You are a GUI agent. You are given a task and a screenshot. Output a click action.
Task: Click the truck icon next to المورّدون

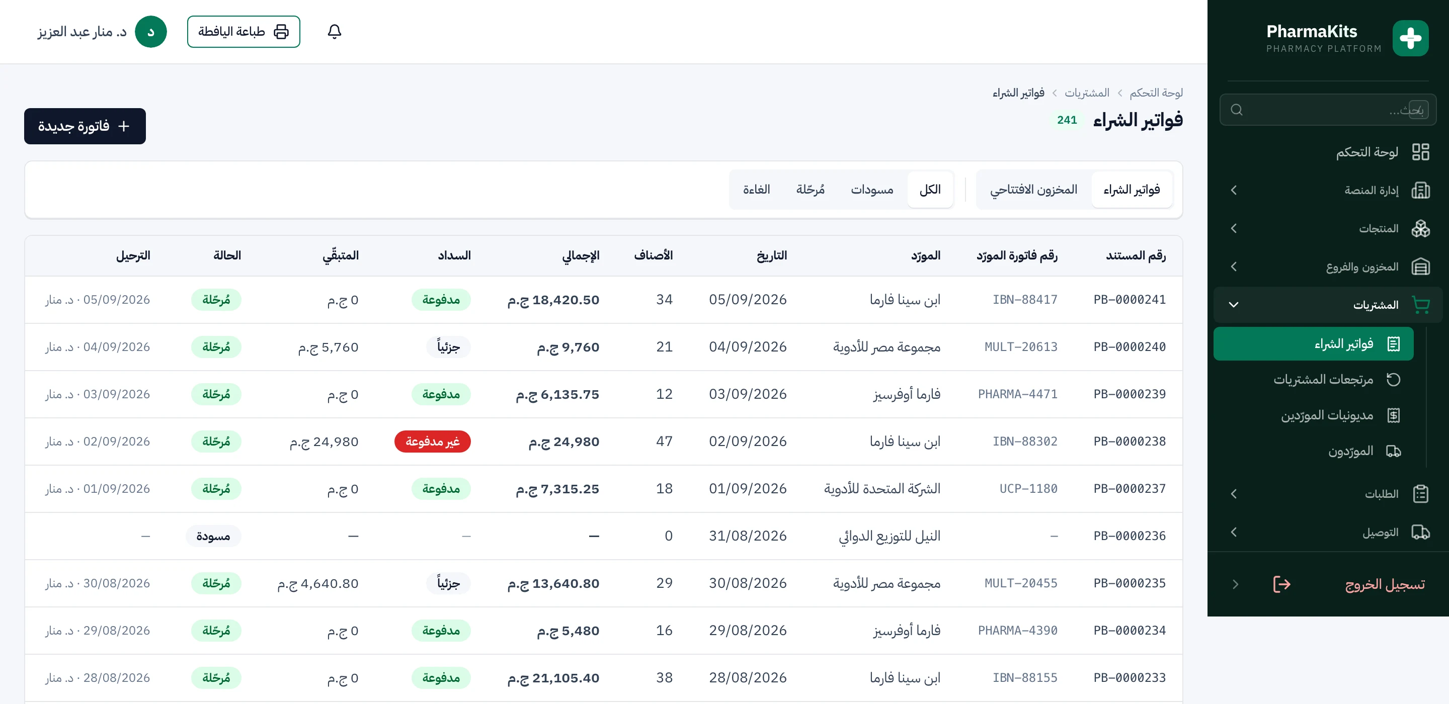coord(1393,452)
